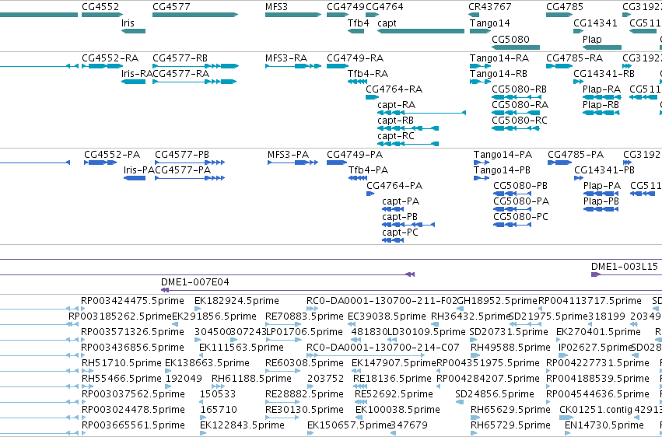
Task: Open the Tango14-RA transcript label
Action: pyautogui.click(x=499, y=58)
